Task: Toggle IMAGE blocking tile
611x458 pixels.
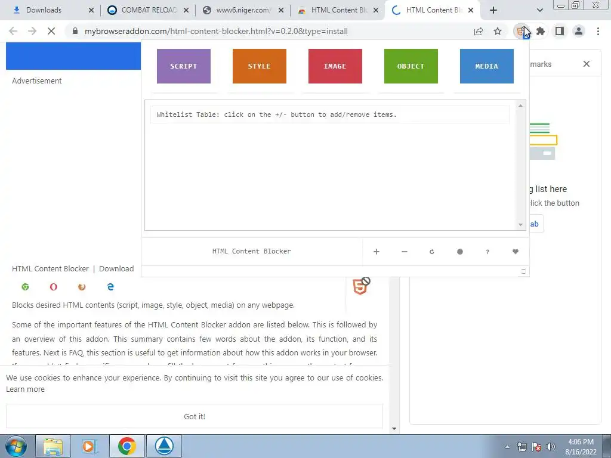Action: pyautogui.click(x=335, y=66)
